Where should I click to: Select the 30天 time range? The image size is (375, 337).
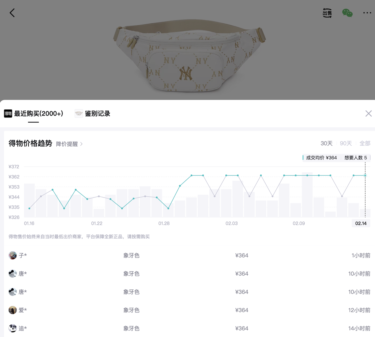pos(326,143)
